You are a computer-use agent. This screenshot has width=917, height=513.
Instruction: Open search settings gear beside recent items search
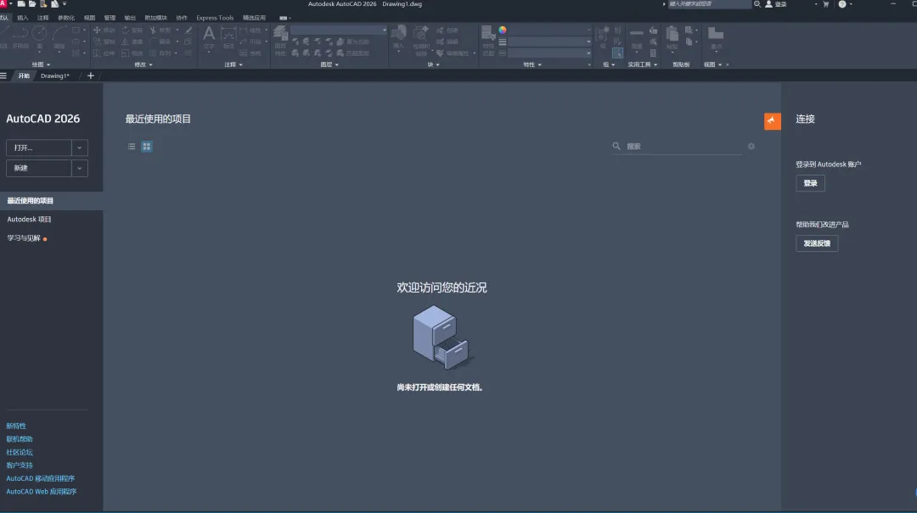pos(751,146)
